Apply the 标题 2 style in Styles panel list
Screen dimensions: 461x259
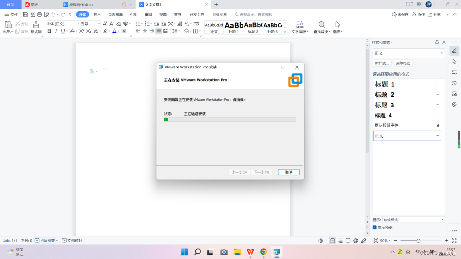(407, 94)
